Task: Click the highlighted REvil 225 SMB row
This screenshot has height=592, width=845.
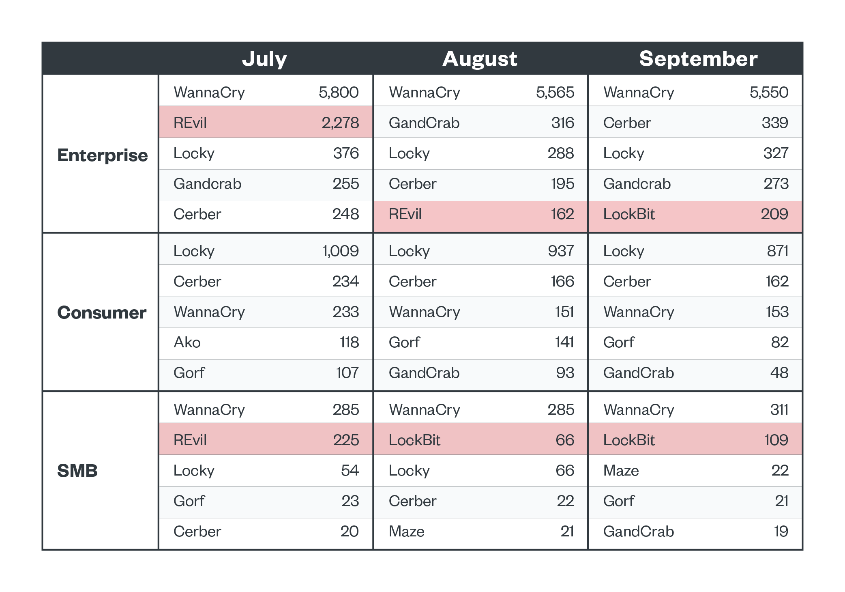Action: tap(266, 440)
